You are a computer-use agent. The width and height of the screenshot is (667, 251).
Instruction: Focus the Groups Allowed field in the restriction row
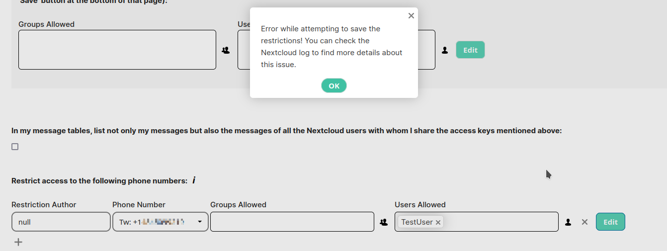(x=292, y=222)
